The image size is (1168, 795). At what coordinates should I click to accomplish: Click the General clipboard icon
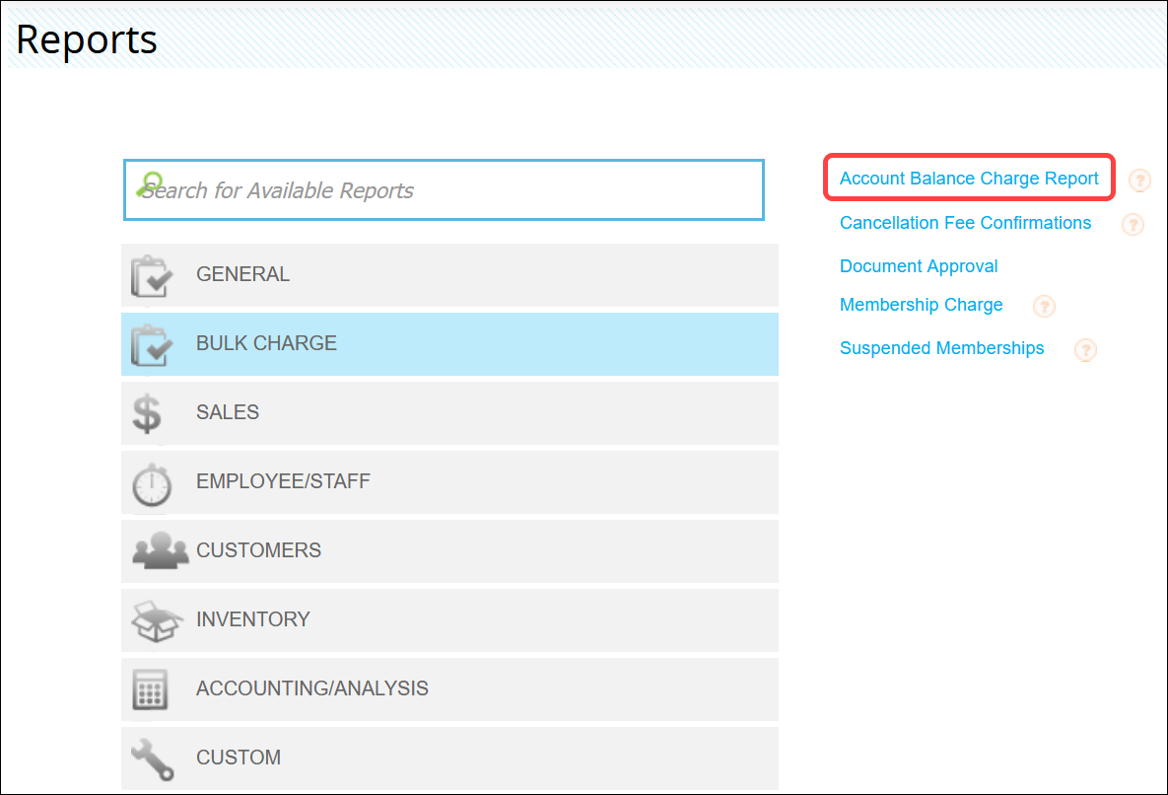[x=152, y=275]
